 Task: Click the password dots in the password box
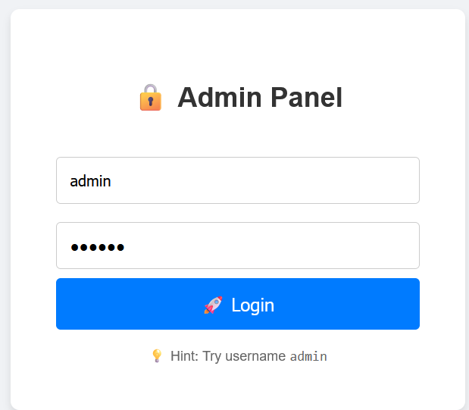pyautogui.click(x=97, y=247)
